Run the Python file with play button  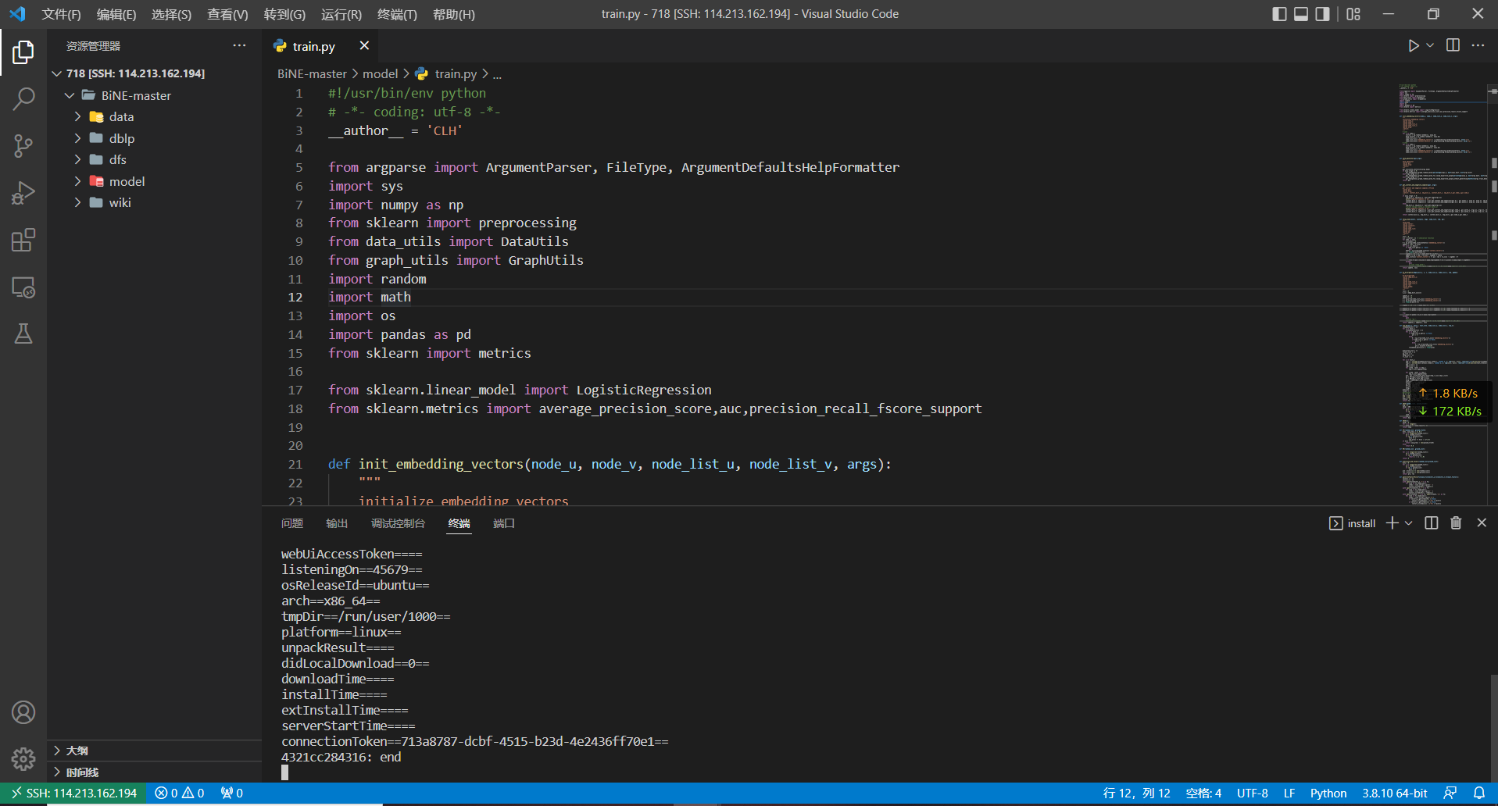coord(1413,46)
